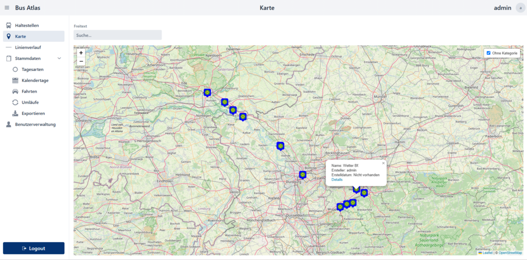Close the Wetter Bf popup
Screen dimensions: 527x260
[x=383, y=163]
